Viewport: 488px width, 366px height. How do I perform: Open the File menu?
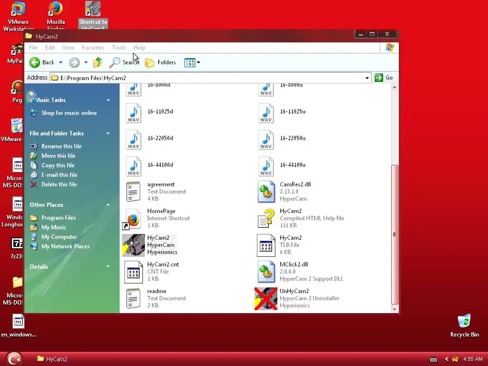pos(33,48)
